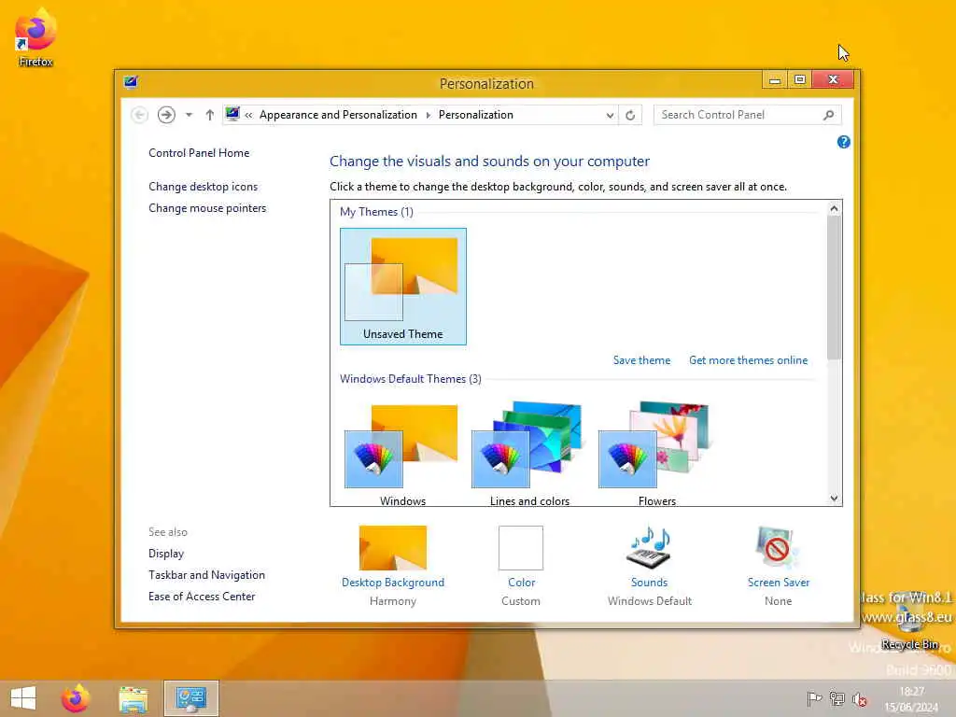Click the theme list scrollbar thumb
The width and height of the screenshot is (956, 717).
click(x=834, y=288)
